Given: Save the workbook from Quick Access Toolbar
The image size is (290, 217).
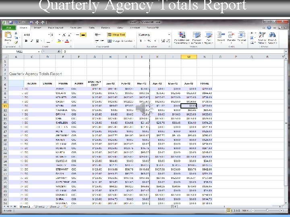Looking at the screenshot, I should pos(10,23).
